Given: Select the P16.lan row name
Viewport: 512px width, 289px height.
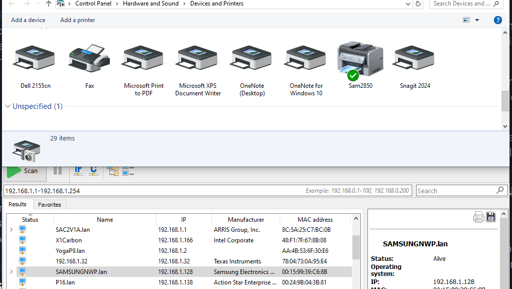Looking at the screenshot, I should 65,282.
